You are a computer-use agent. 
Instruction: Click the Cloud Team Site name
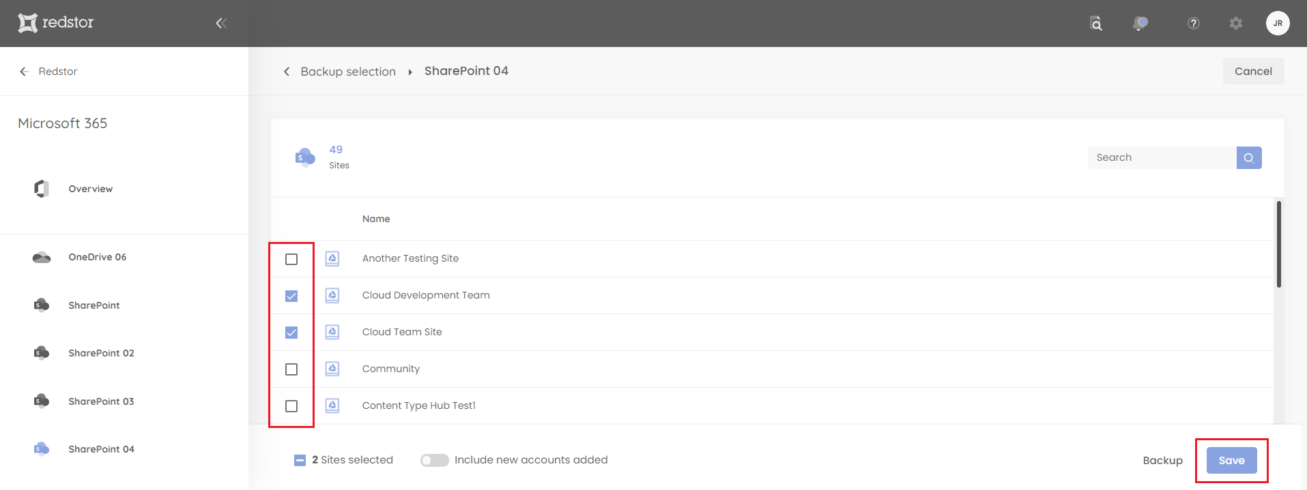coord(402,332)
